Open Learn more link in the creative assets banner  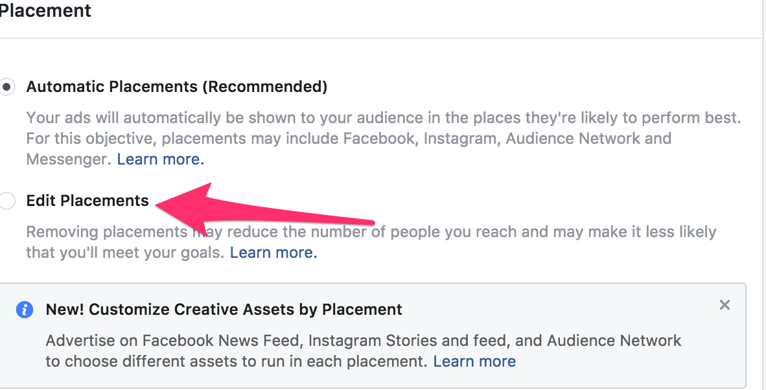(474, 361)
